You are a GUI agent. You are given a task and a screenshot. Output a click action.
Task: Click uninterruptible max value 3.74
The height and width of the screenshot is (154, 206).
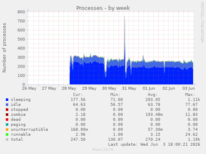coord(193,130)
